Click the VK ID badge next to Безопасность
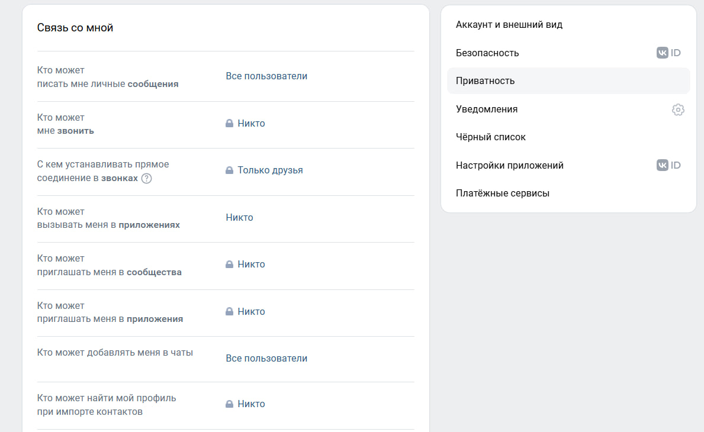The height and width of the screenshot is (432, 704). pos(668,53)
